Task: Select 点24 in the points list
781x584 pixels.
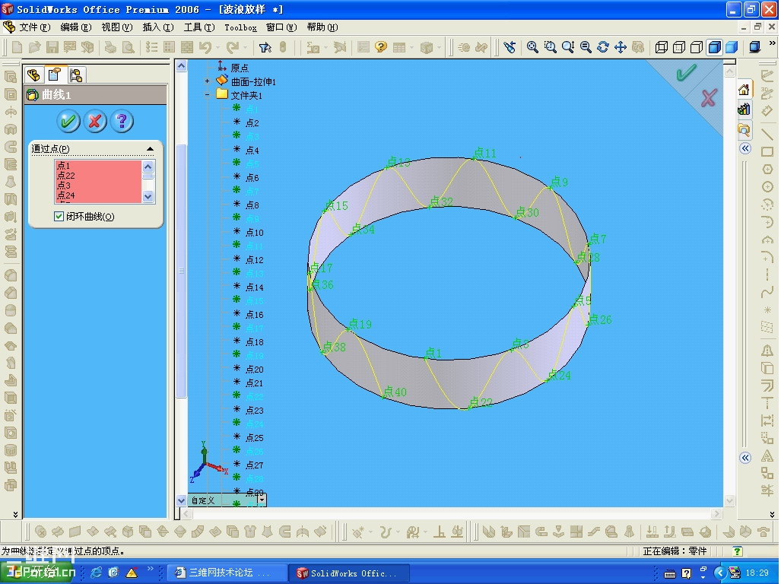Action: 65,195
